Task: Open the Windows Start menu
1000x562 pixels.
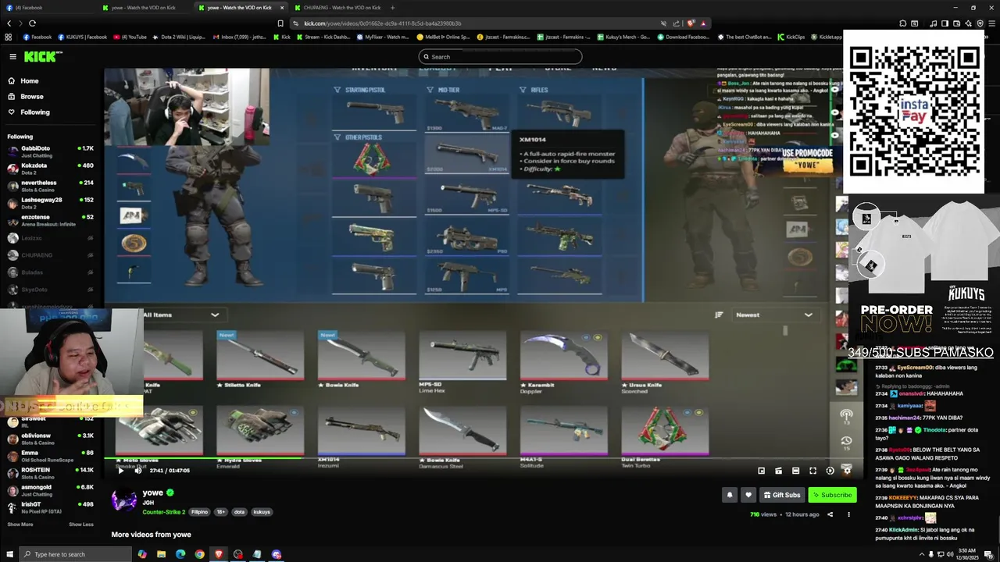Action: (x=9, y=554)
